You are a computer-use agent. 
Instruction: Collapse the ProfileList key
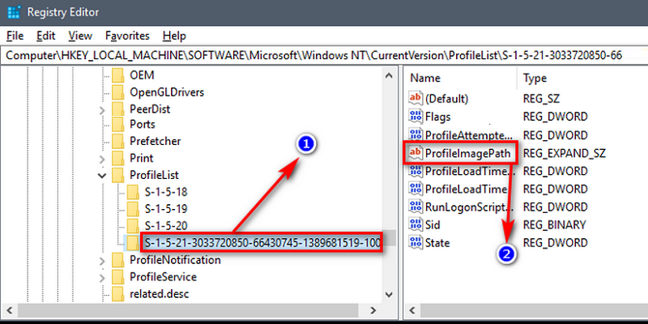(x=102, y=175)
